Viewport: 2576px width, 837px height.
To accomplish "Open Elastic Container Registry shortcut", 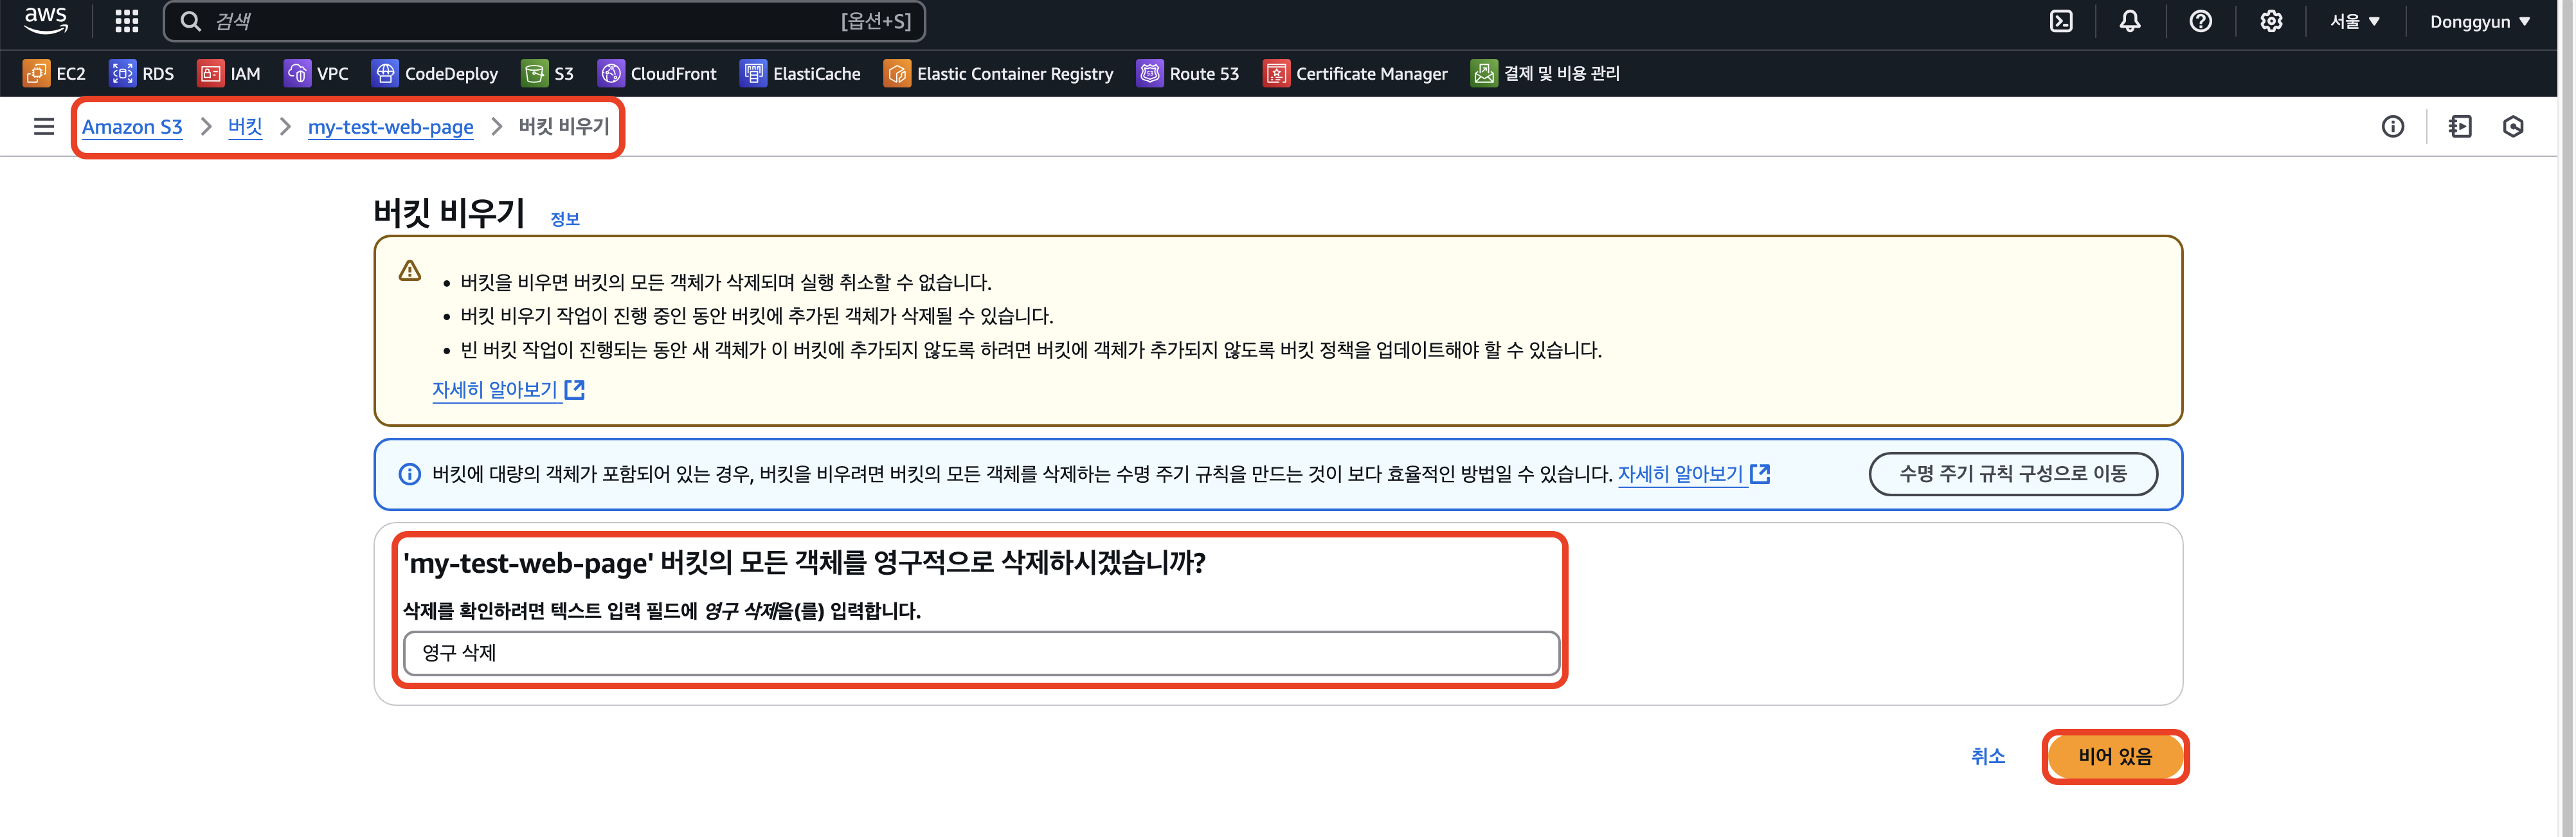I will coord(998,73).
